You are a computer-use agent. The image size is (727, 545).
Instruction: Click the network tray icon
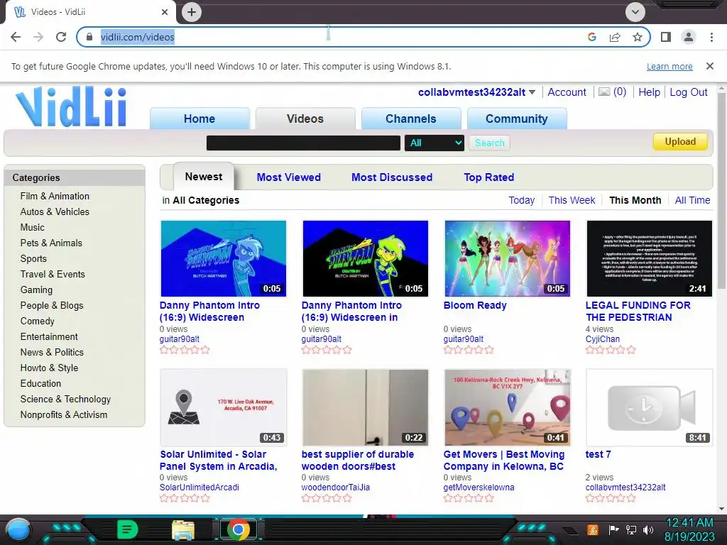[x=631, y=529]
